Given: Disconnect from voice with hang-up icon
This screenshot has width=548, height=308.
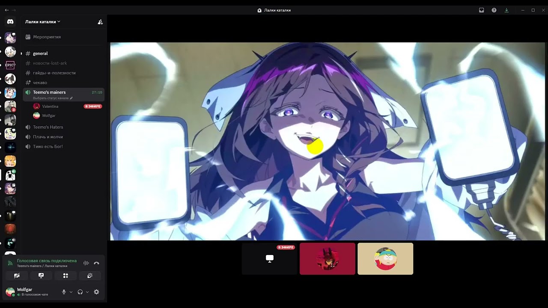Looking at the screenshot, I should tap(96, 263).
